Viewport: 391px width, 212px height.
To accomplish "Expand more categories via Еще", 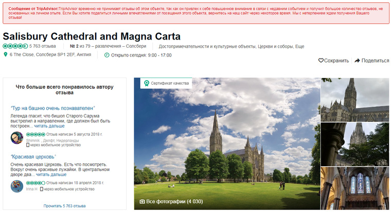I will [300, 46].
